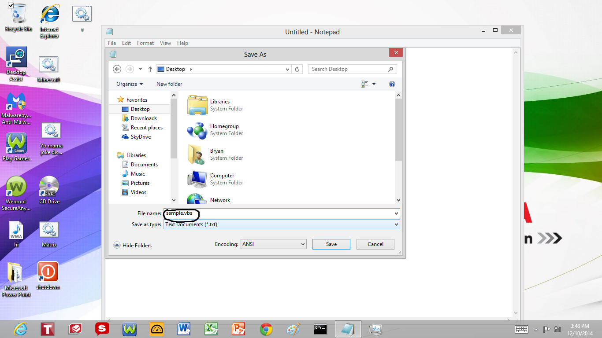The width and height of the screenshot is (602, 338).
Task: Open Word from the taskbar
Action: point(184,329)
